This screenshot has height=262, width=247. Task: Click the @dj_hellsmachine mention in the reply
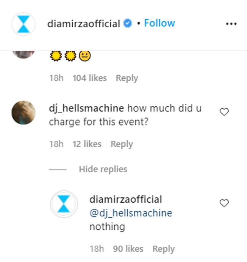(130, 213)
